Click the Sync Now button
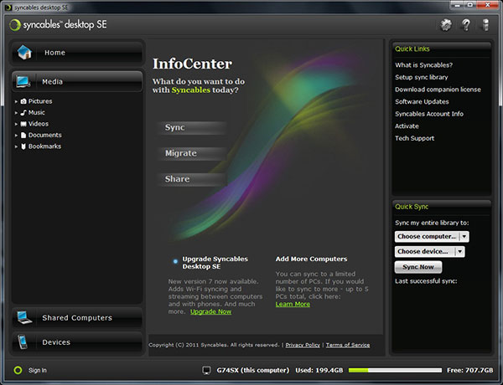The image size is (503, 385). [x=418, y=267]
